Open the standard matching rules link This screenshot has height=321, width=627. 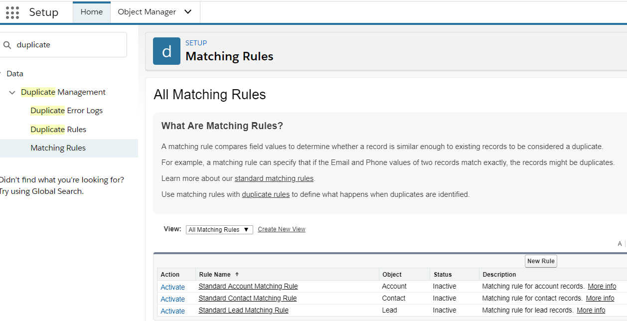(274, 178)
